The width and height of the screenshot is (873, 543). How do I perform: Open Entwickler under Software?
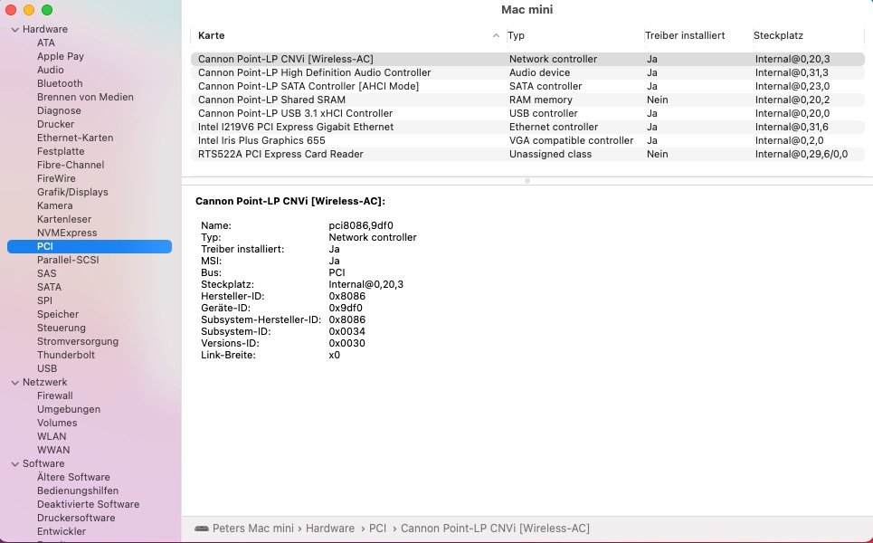click(x=62, y=532)
